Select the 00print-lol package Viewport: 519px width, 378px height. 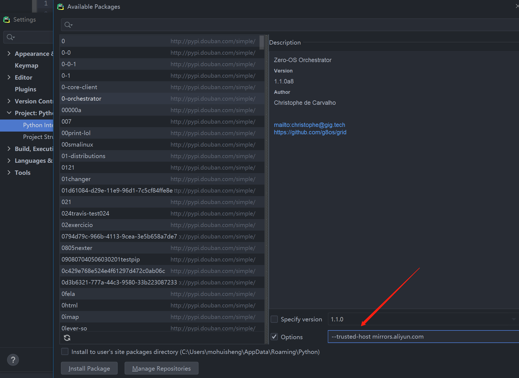162,133
